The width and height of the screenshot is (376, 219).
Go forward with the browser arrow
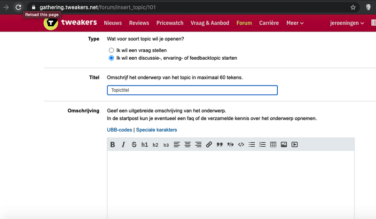[6, 7]
